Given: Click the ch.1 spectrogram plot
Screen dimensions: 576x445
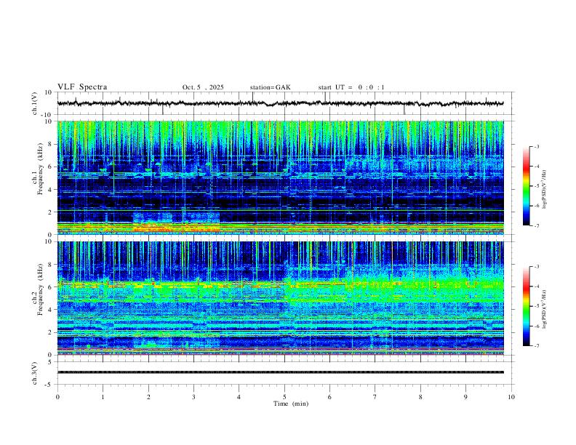Looking at the screenshot, I should (280, 177).
